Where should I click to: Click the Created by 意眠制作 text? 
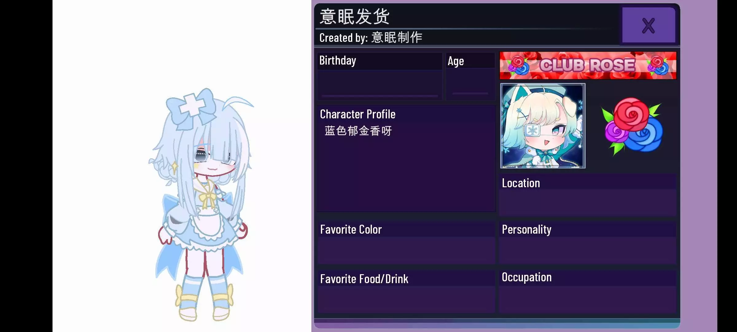[371, 38]
